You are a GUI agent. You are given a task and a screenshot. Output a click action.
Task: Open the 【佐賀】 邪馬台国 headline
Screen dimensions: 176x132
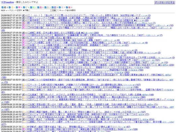[87, 104]
